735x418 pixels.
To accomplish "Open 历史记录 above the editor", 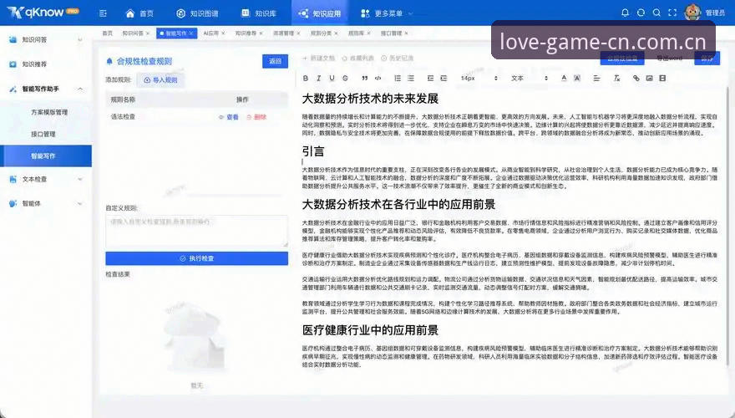I will 397,59.
